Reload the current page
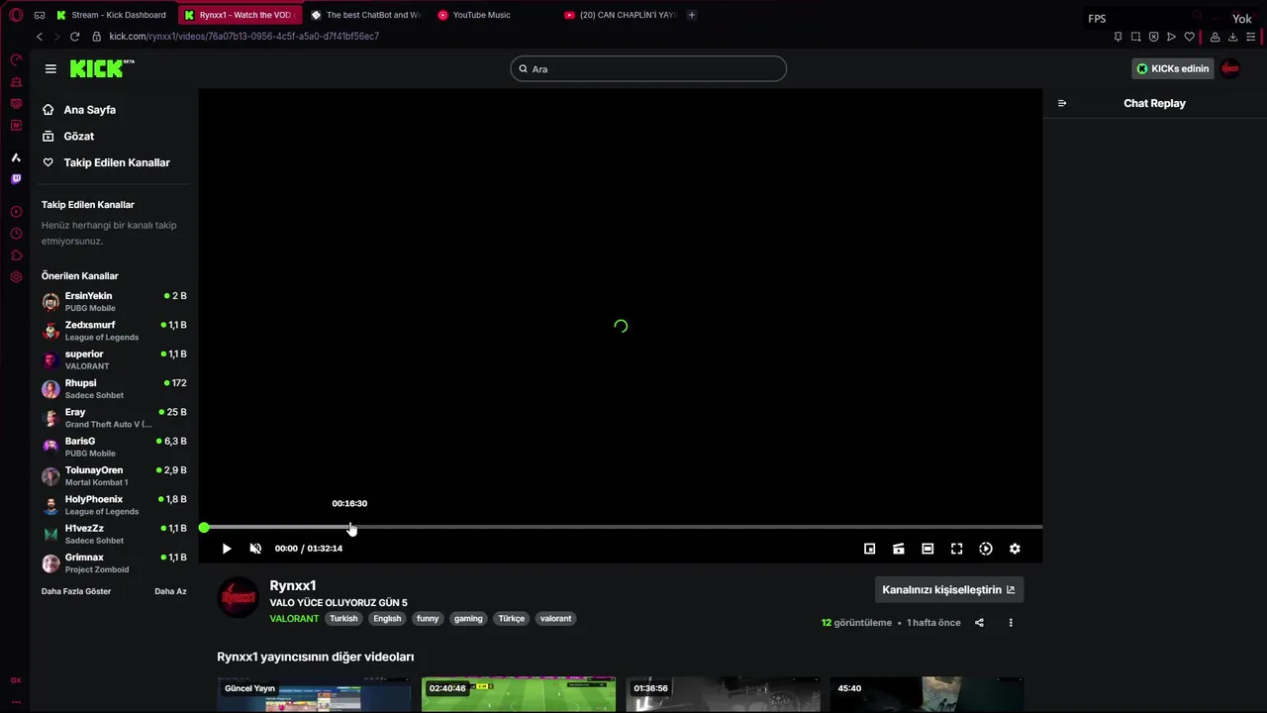This screenshot has height=713, width=1267. (x=74, y=37)
